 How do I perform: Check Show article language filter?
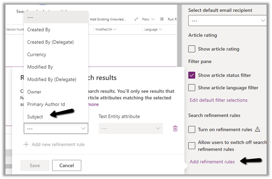coord(192,88)
